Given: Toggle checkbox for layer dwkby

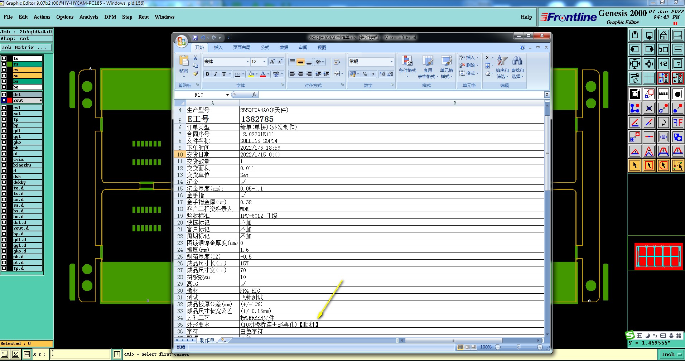Looking at the screenshot, I should [4, 182].
